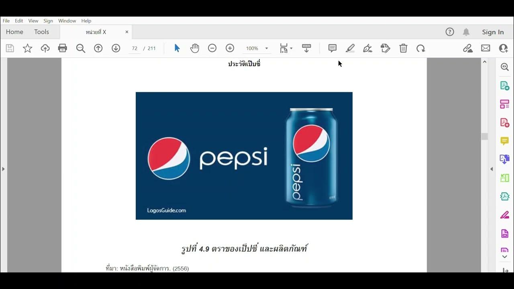This screenshot has height=289, width=514.
Task: Open the Help menu
Action: coord(86,21)
